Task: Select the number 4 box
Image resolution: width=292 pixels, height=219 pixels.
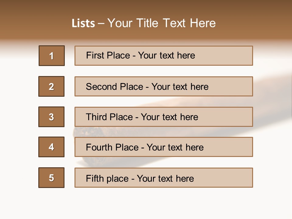Action: [x=51, y=147]
